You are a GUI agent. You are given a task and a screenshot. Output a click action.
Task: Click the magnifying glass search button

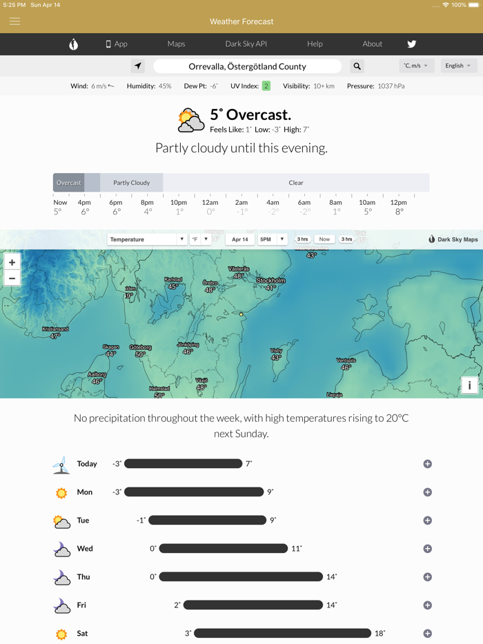coord(357,66)
